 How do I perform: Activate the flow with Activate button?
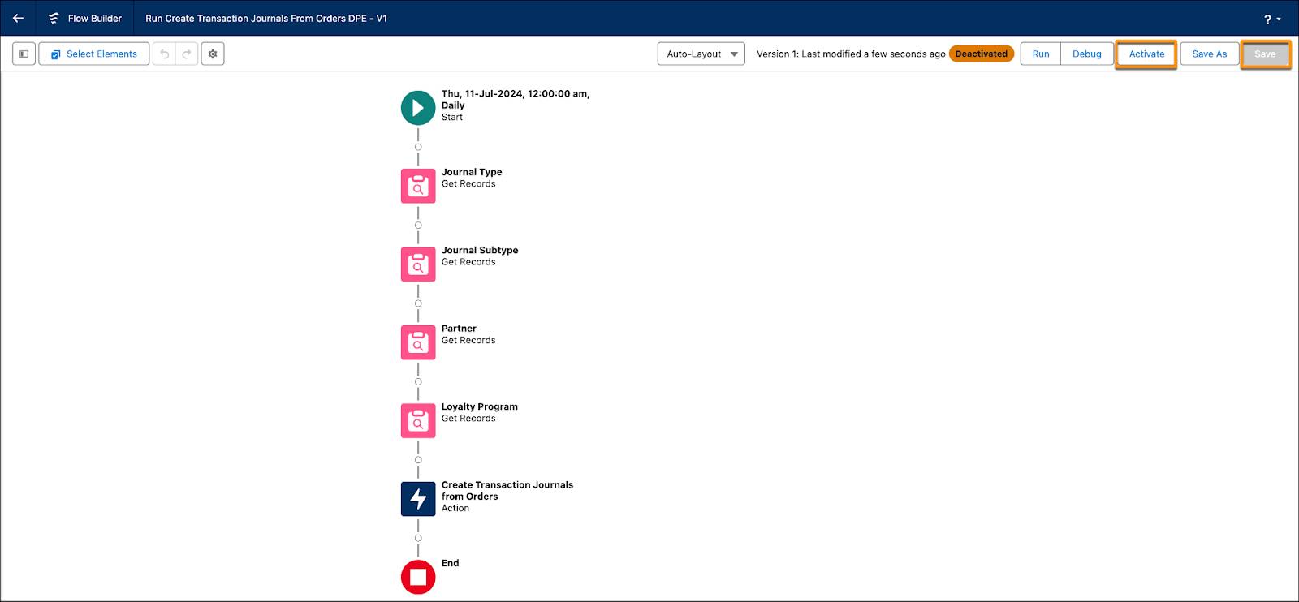click(1146, 54)
